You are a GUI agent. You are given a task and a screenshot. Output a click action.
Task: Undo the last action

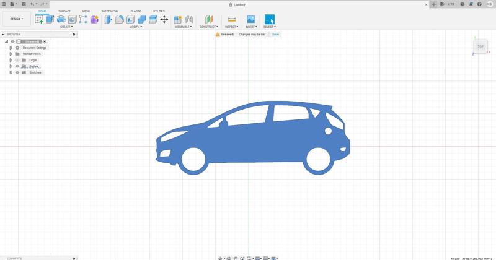[x=32, y=4]
